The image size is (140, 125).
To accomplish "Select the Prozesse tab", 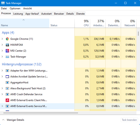I will [x=6, y=14].
